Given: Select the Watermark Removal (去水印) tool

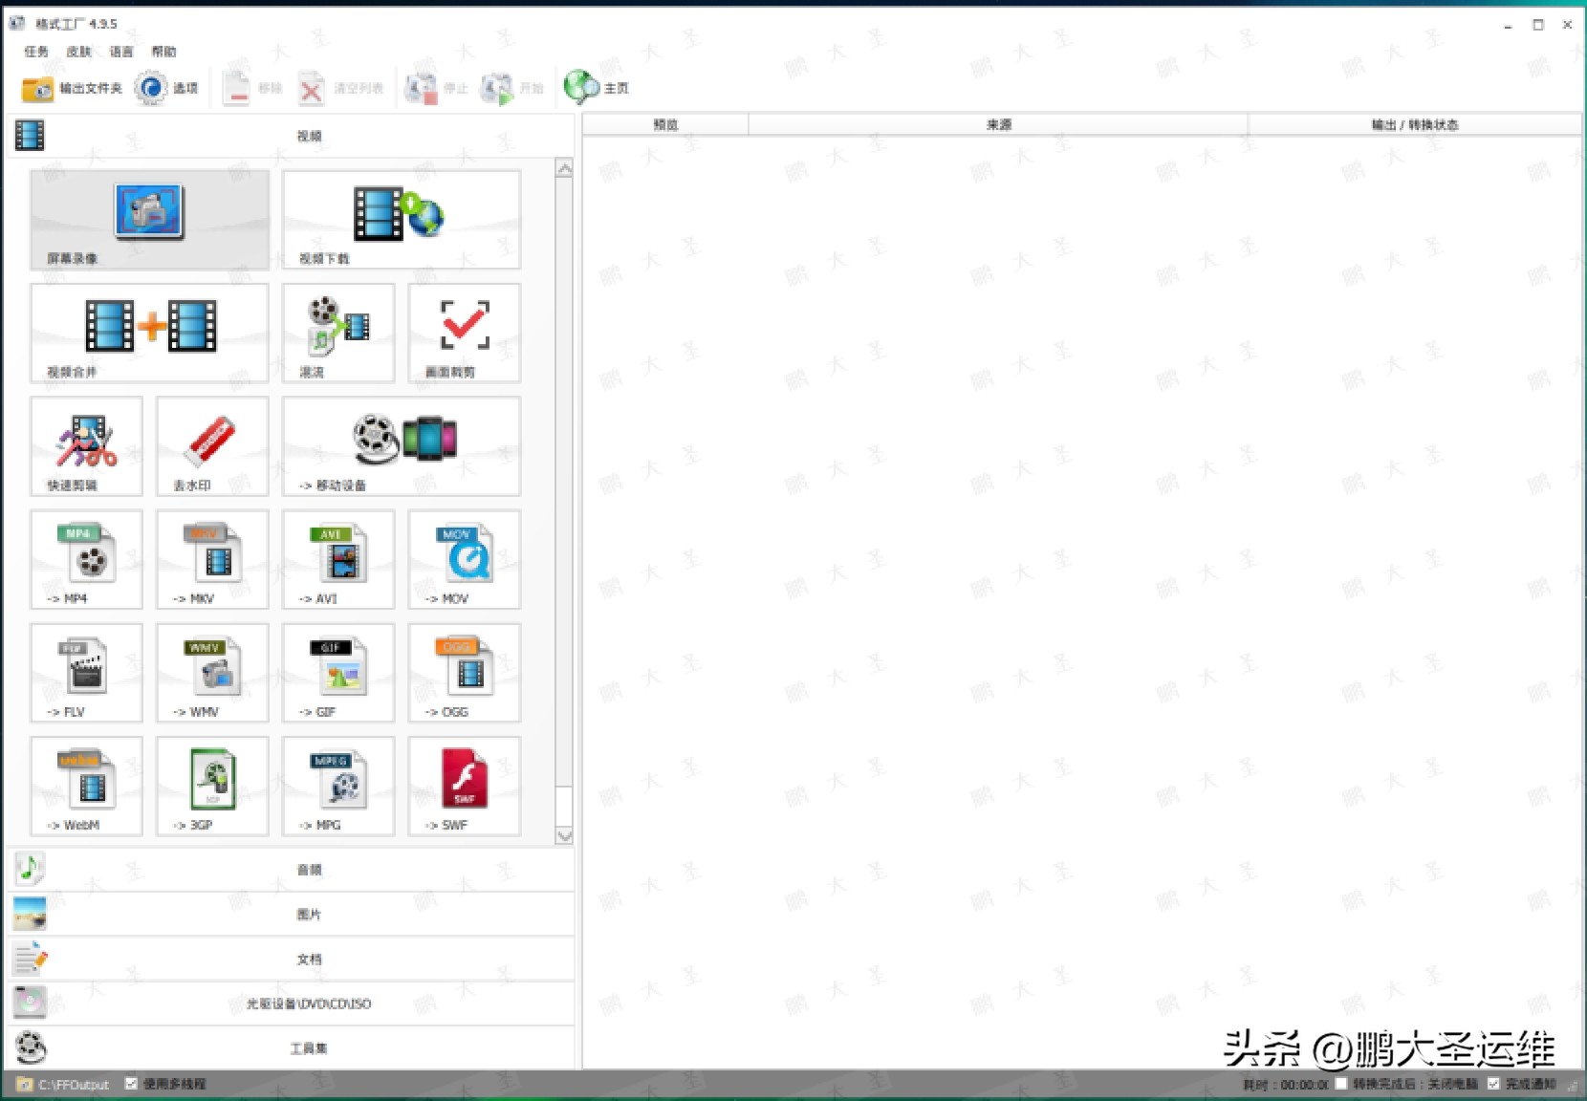Looking at the screenshot, I should tap(210, 445).
